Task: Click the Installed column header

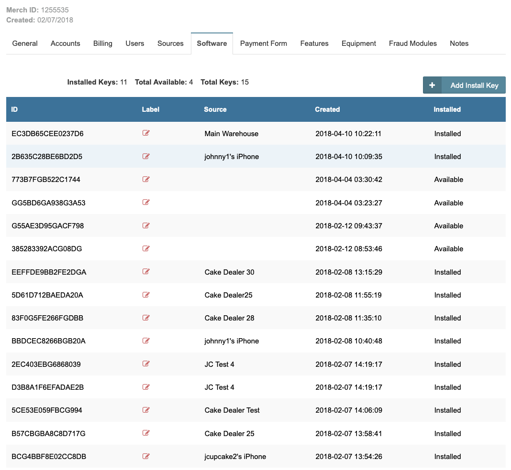Action: click(447, 109)
